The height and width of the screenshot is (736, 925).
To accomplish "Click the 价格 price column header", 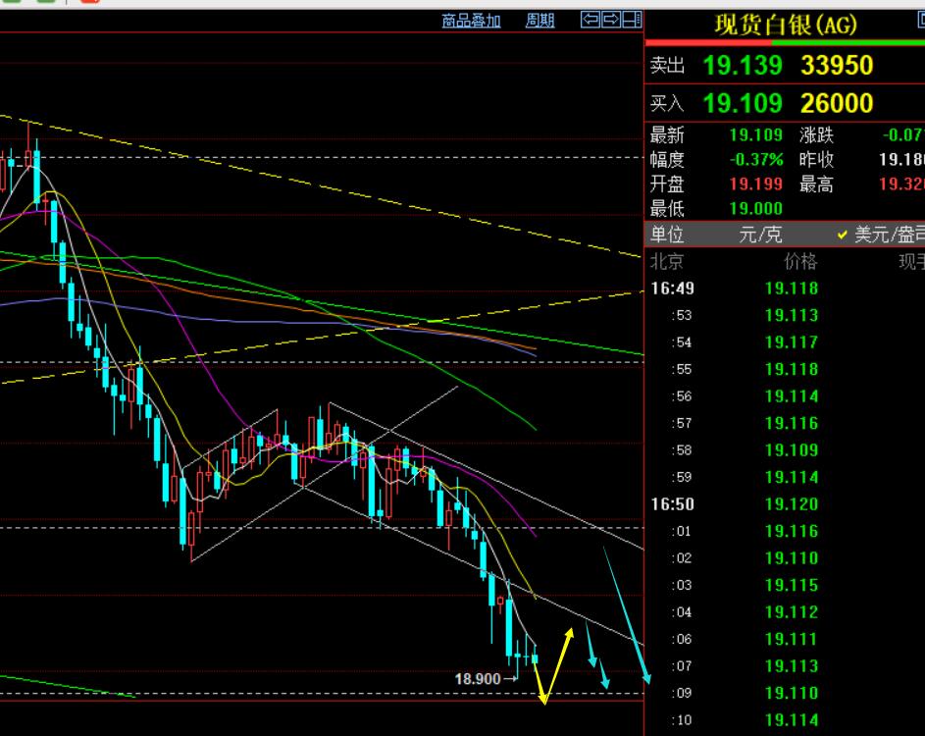I will click(800, 261).
